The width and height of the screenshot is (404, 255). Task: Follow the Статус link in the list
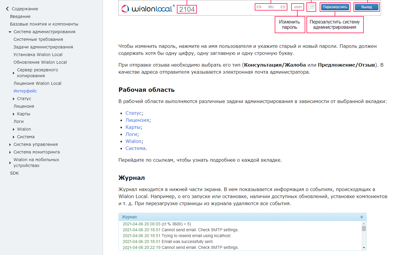point(134,113)
